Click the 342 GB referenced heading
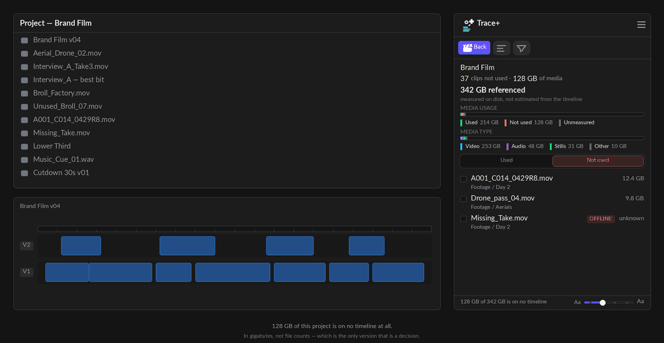 point(493,90)
